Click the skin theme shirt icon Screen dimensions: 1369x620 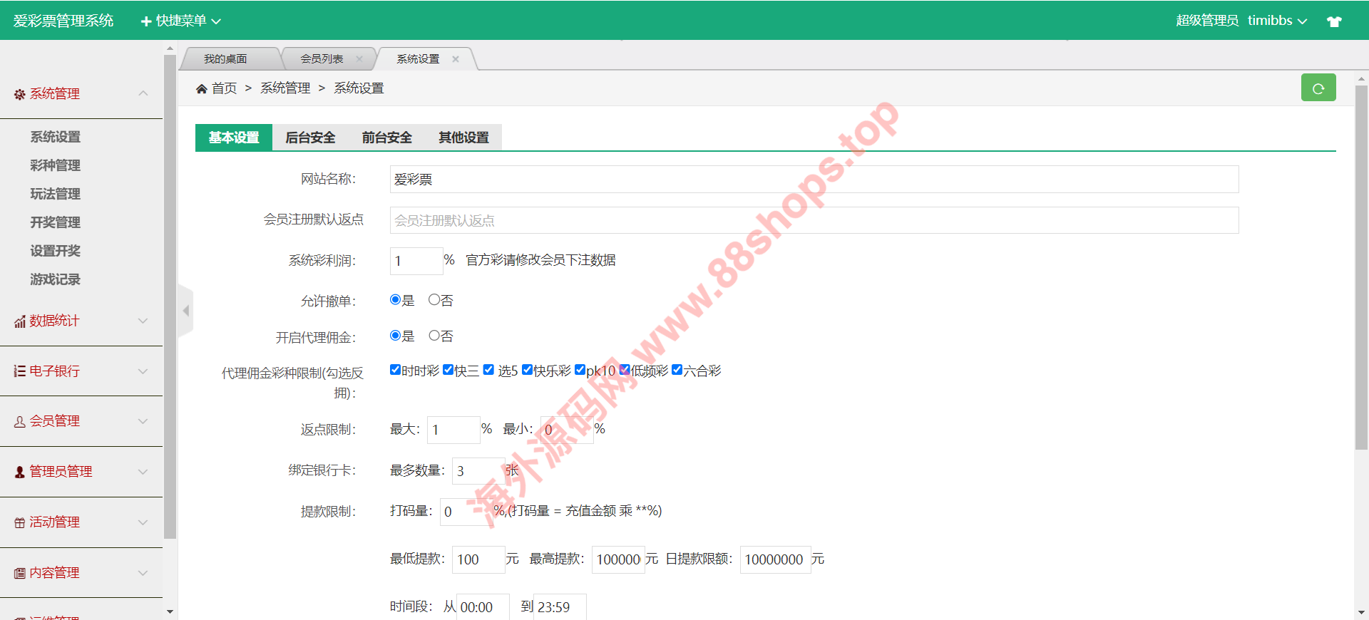tap(1334, 21)
